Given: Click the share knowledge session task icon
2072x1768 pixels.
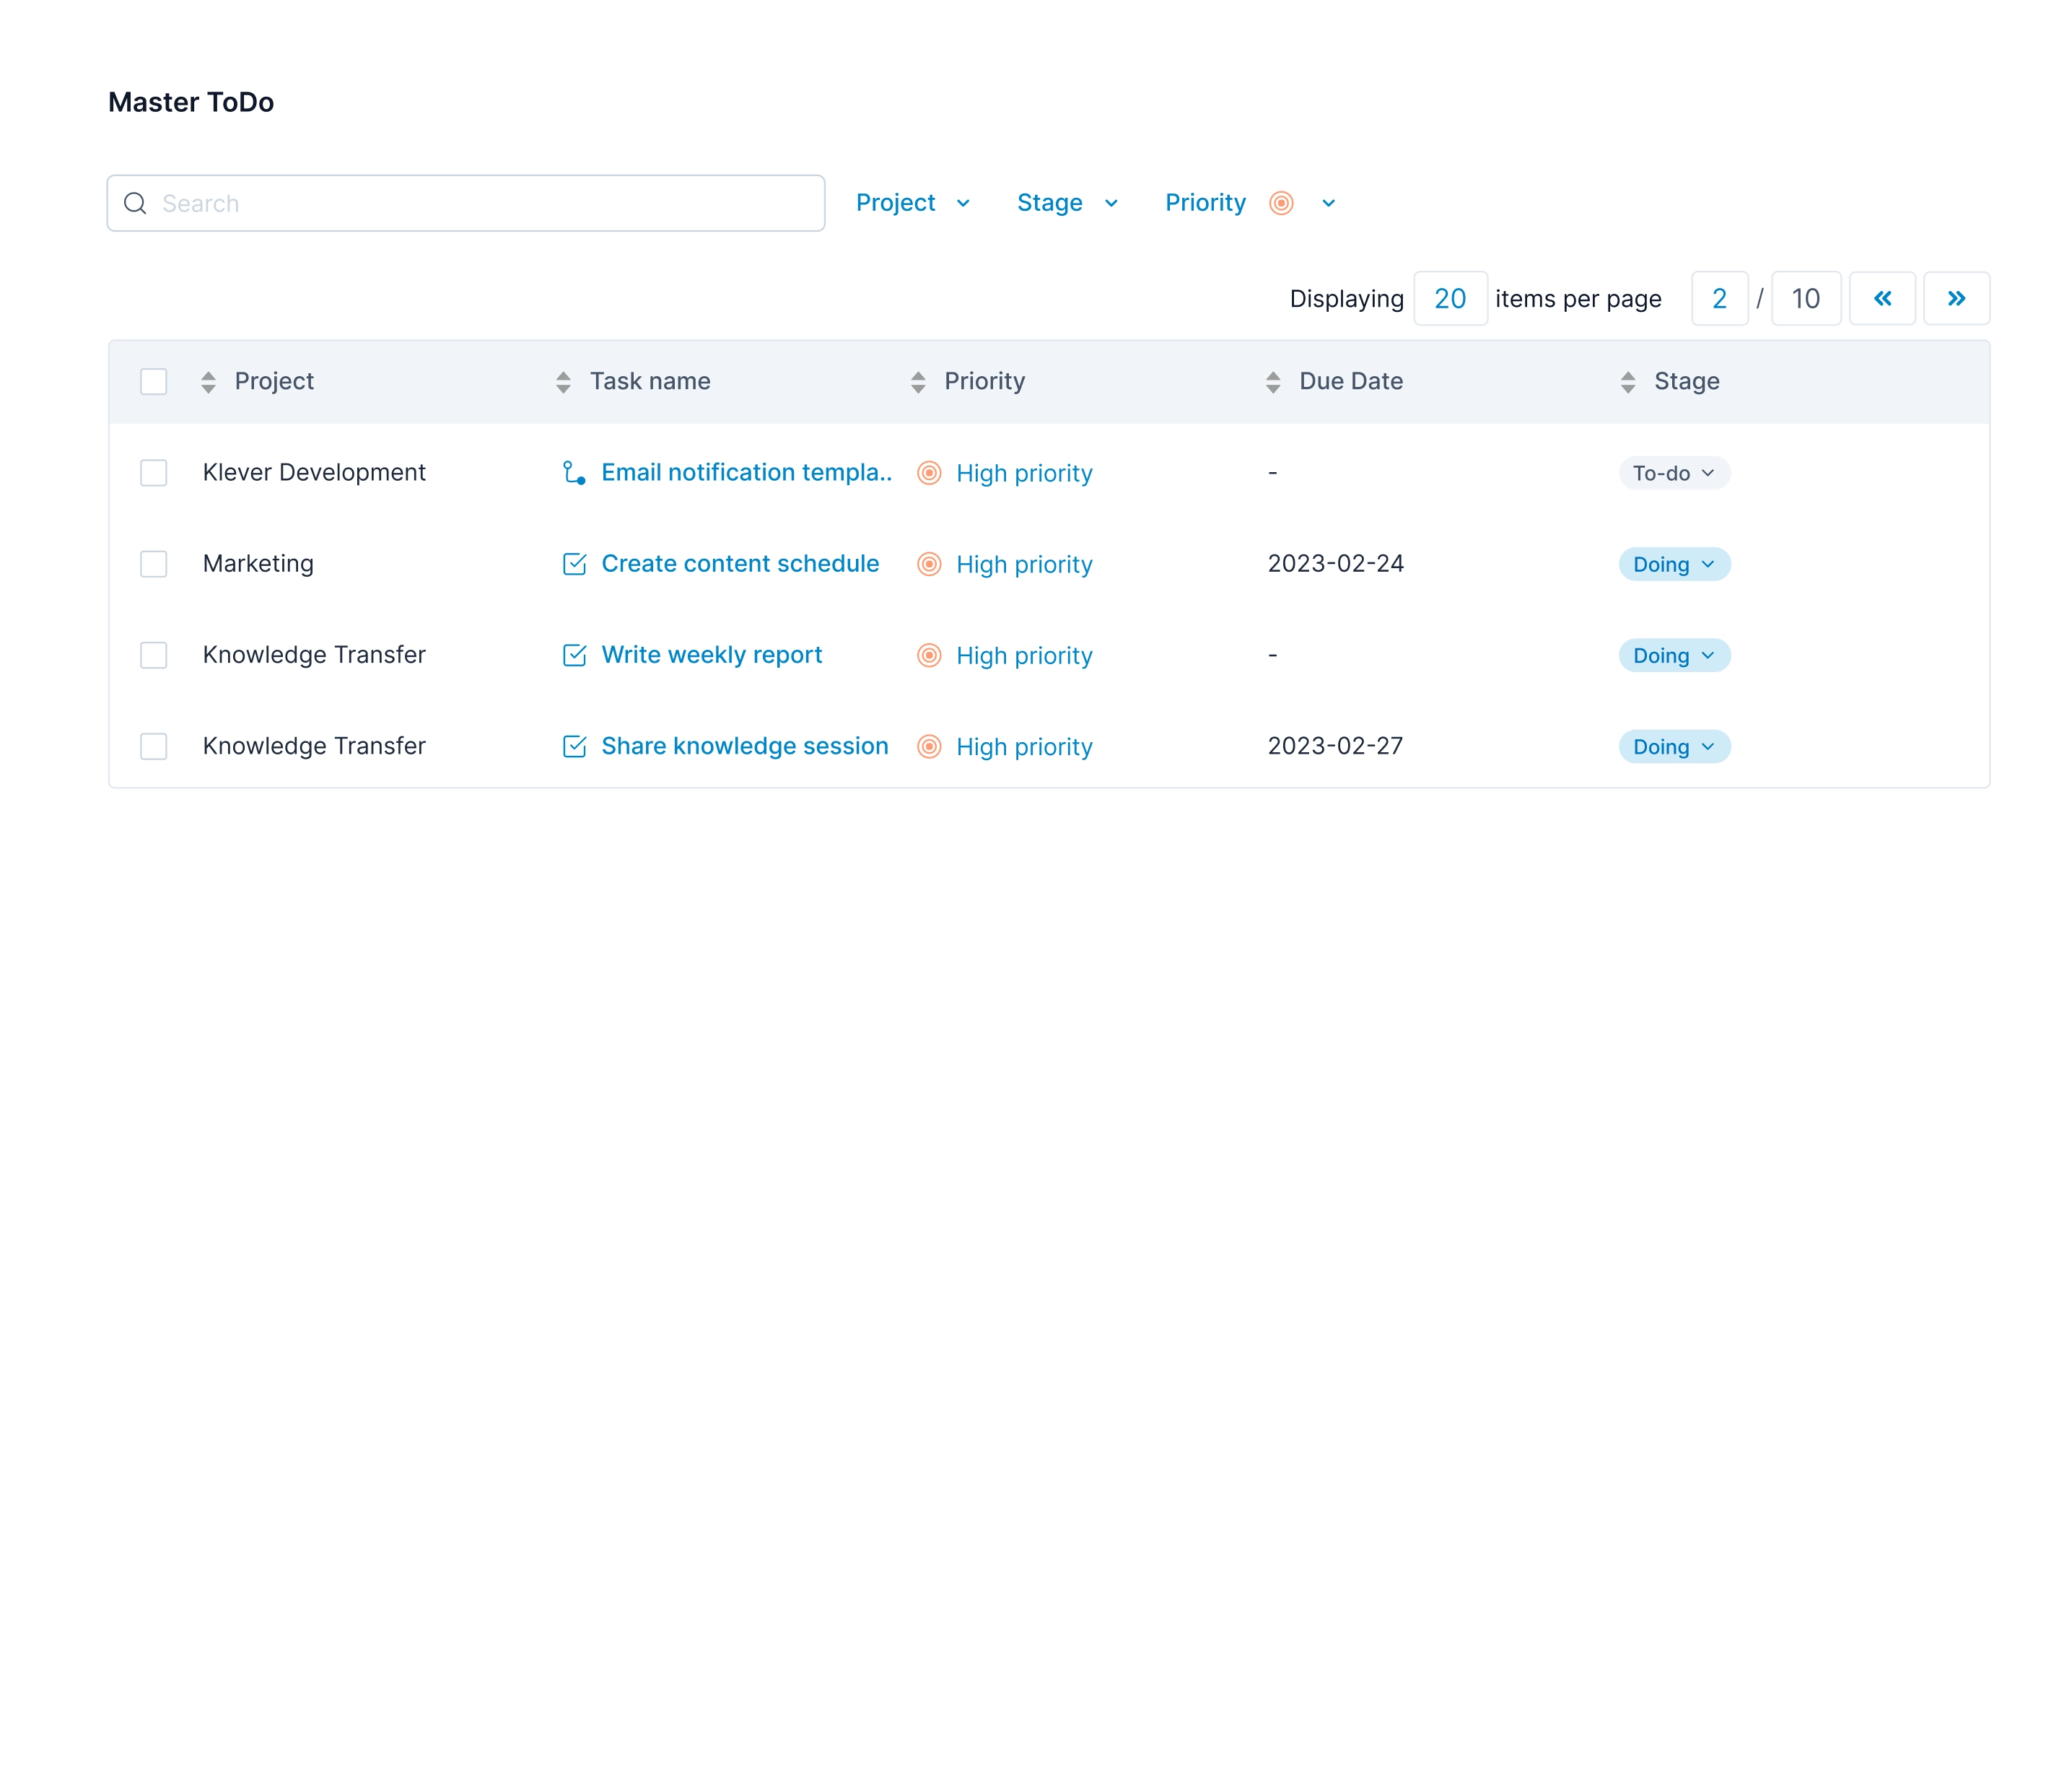Looking at the screenshot, I should point(575,746).
